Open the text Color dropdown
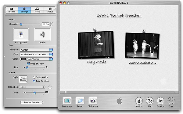The width and height of the screenshot is (183, 114). point(36,59)
